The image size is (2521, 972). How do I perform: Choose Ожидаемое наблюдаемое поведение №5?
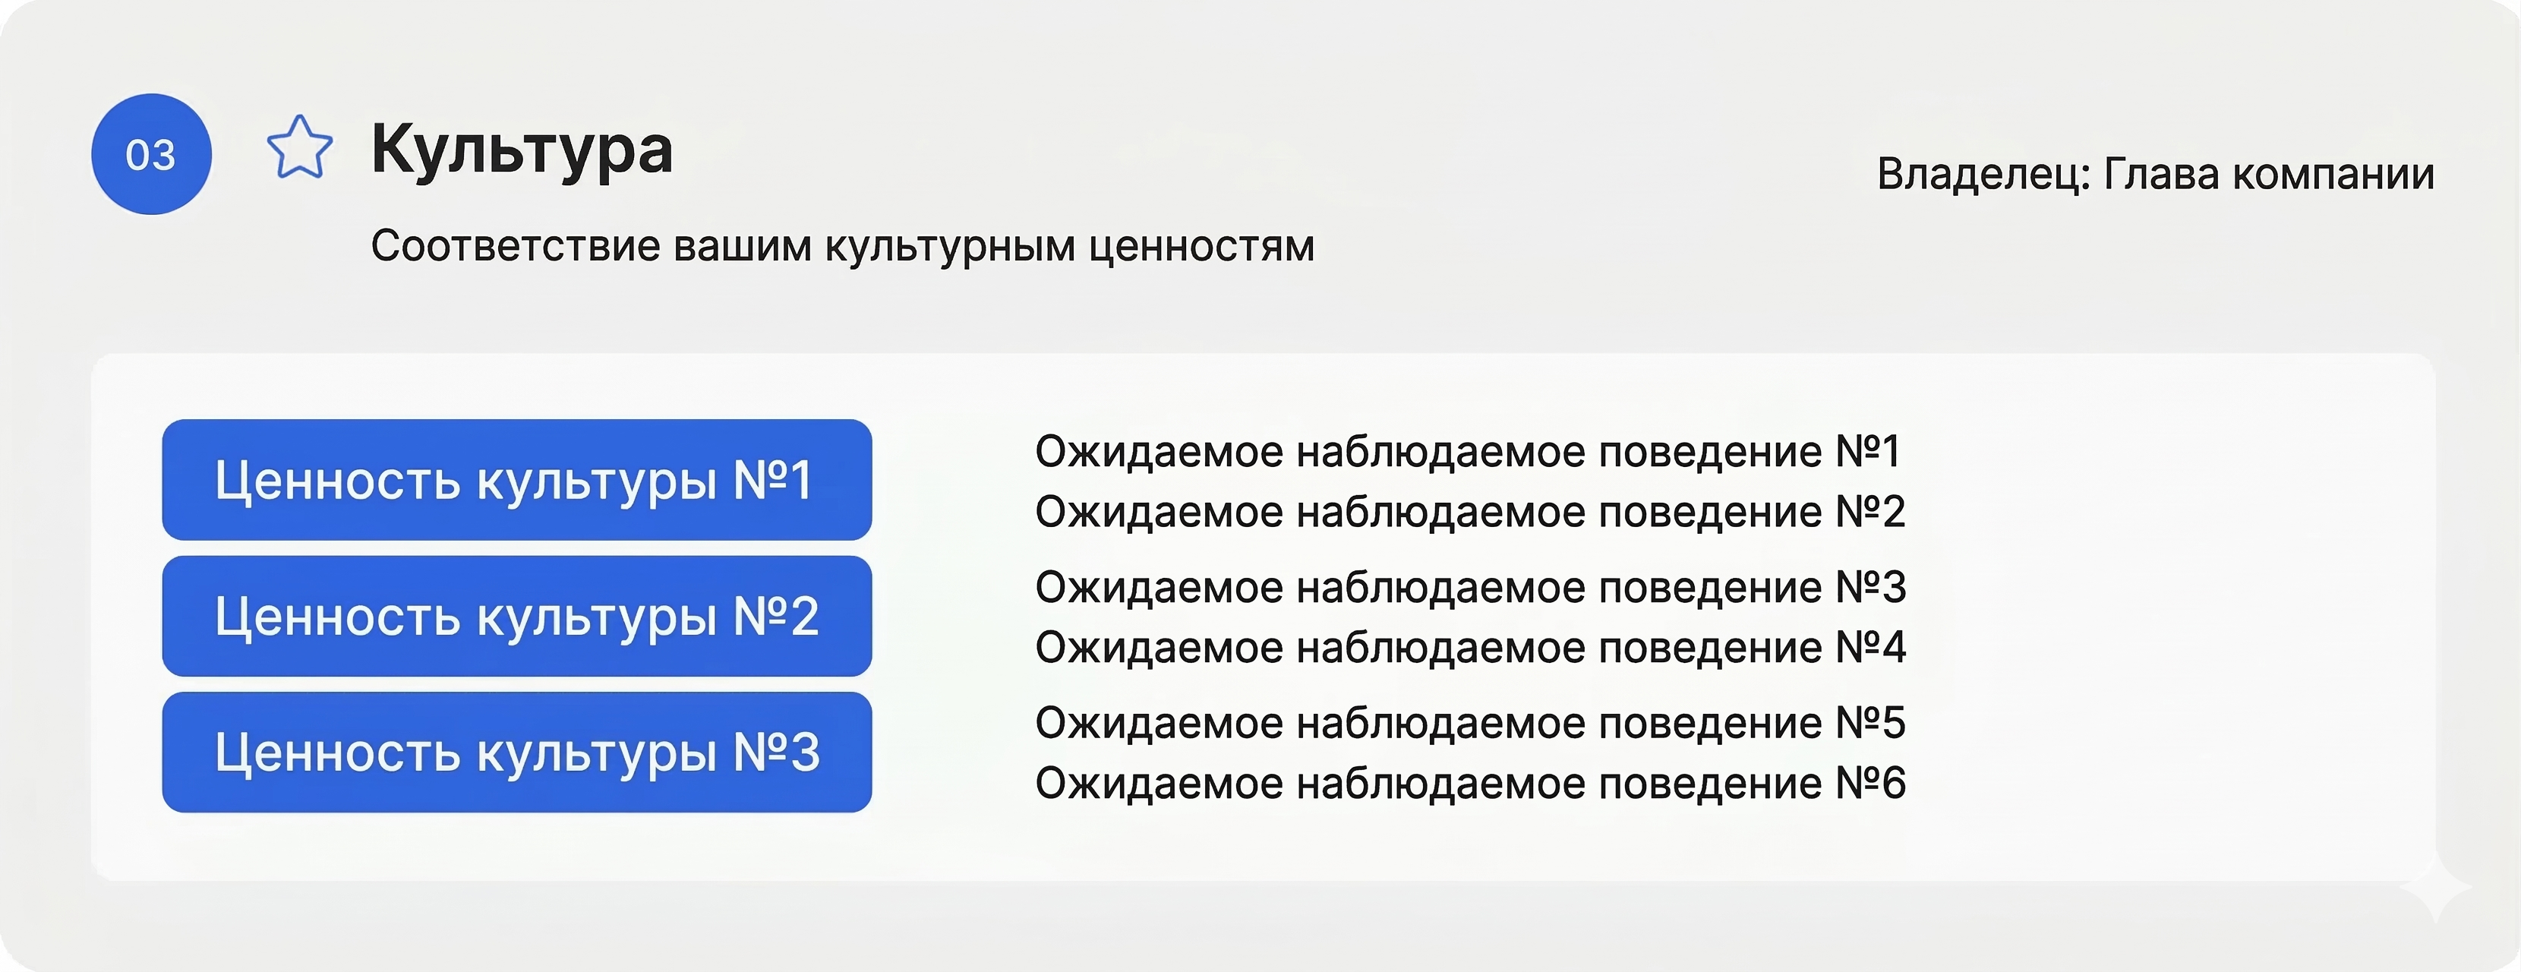pos(1470,724)
